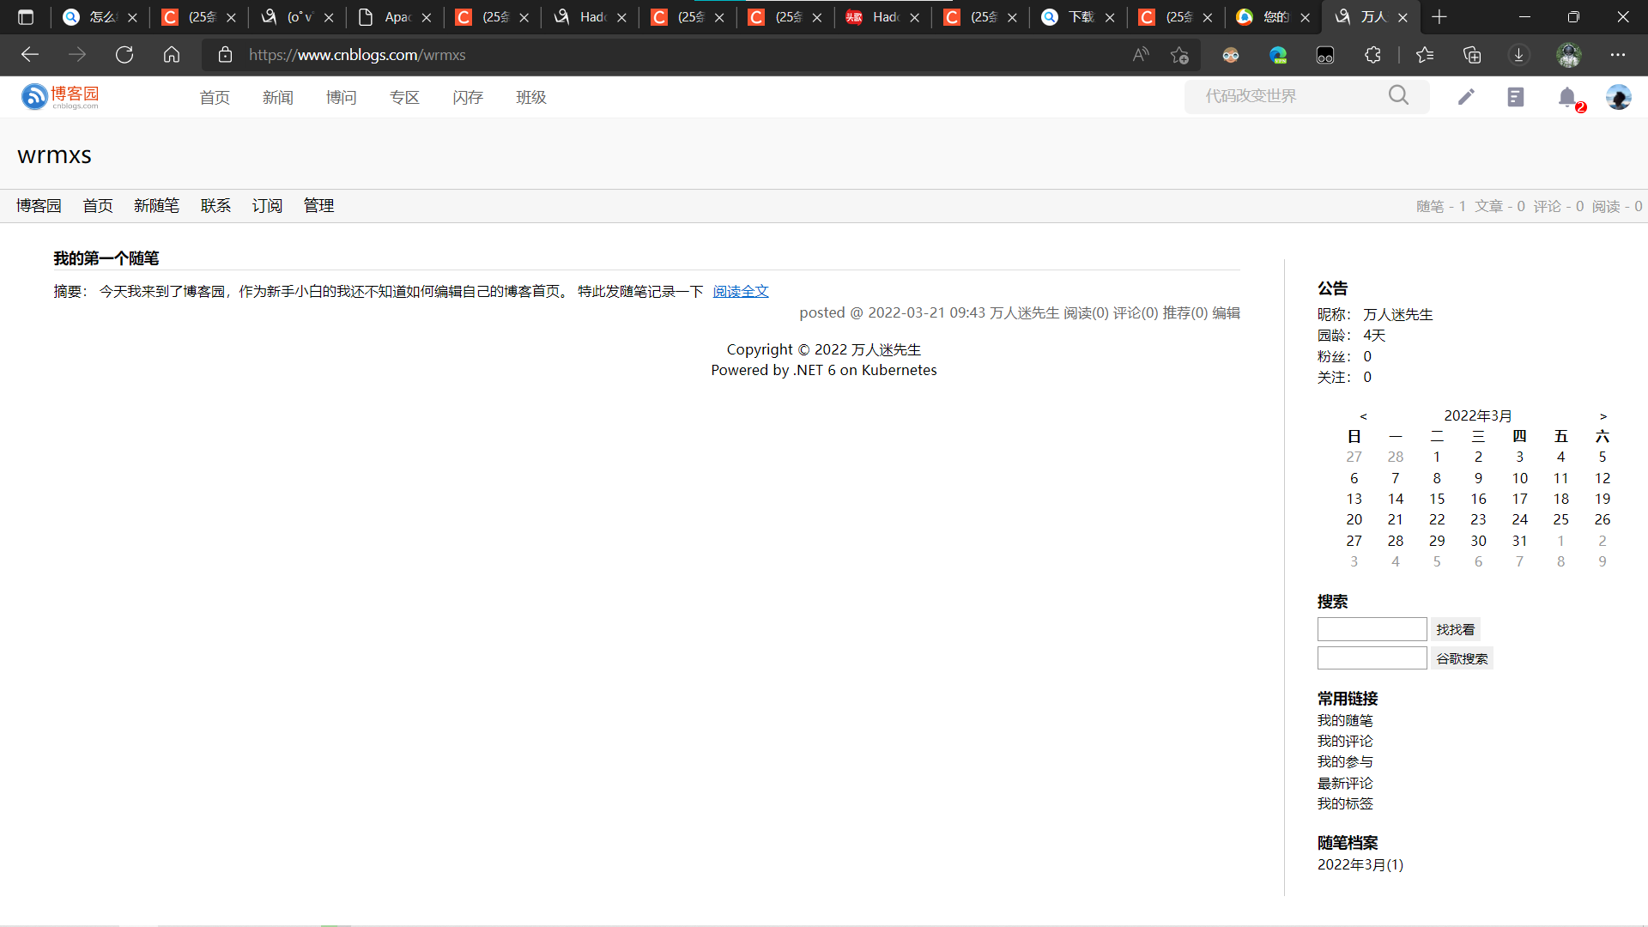
Task: Open the notification bell icon
Action: [x=1567, y=97]
